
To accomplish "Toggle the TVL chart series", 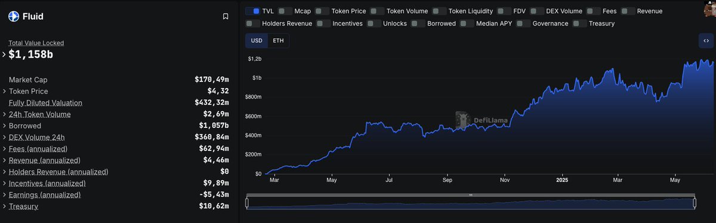I will tap(252, 11).
